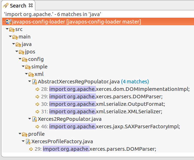Select the profile folder name
The width and height of the screenshot is (194, 160).
(x=36, y=134)
